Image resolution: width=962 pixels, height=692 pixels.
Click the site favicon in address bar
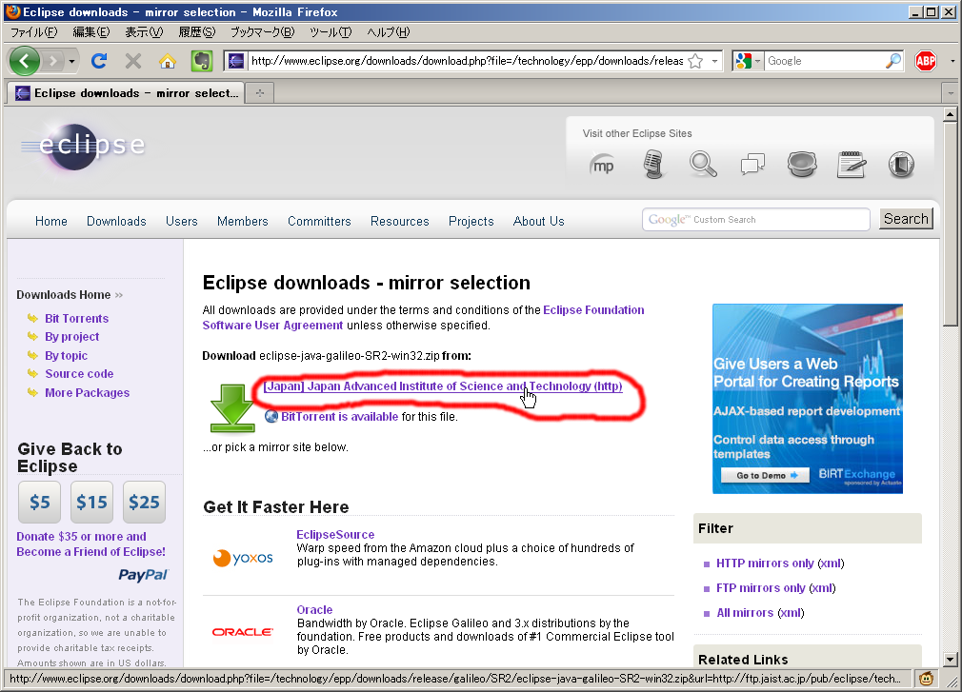[235, 61]
